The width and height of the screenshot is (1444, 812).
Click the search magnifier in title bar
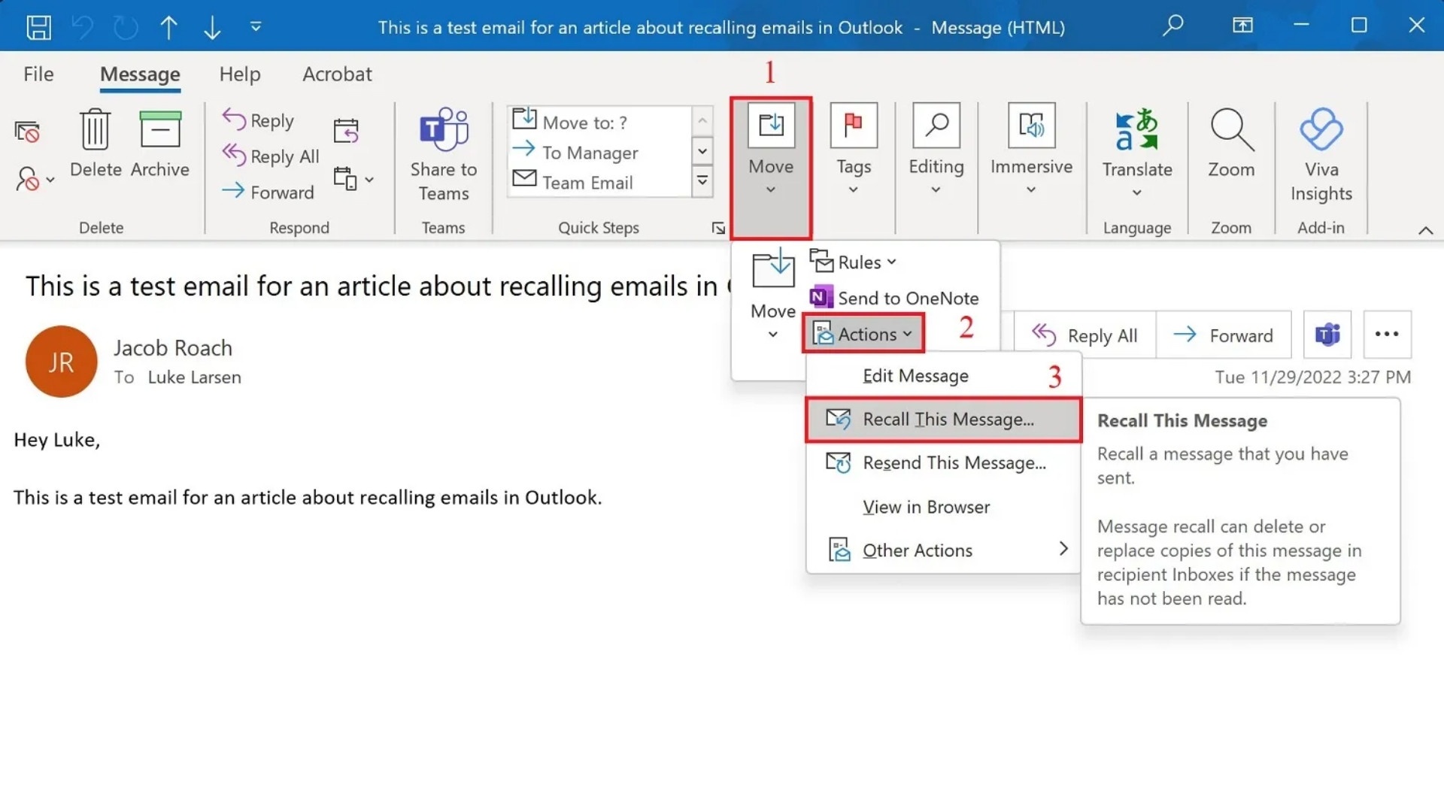coord(1172,26)
